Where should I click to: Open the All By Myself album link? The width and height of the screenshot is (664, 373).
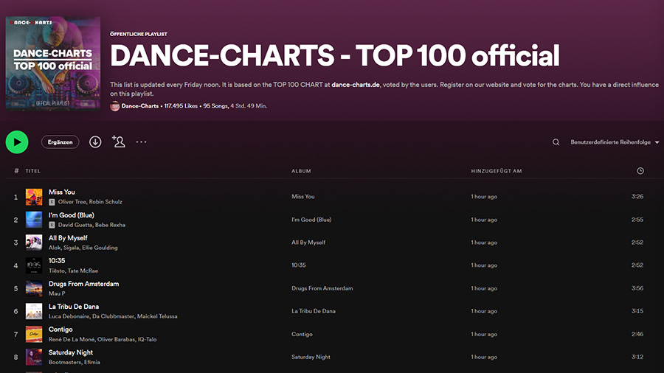[x=308, y=243]
